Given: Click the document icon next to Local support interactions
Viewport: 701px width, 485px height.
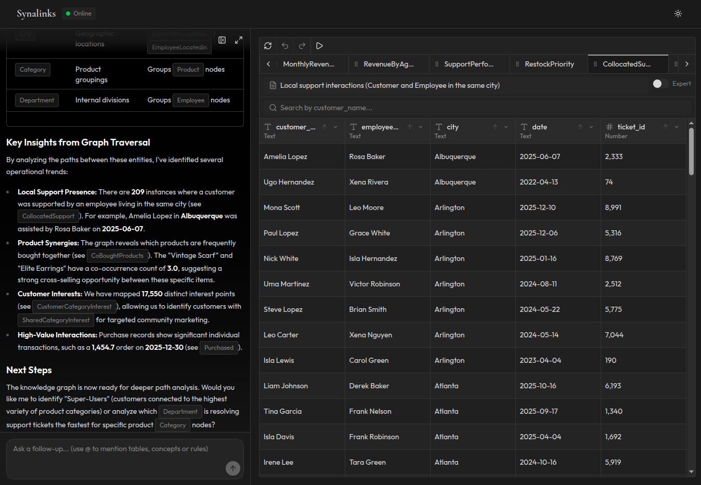Looking at the screenshot, I should (x=273, y=84).
